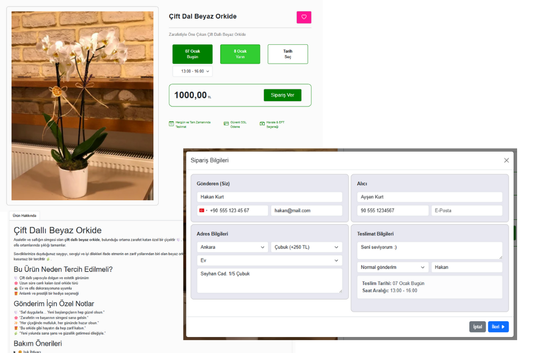The width and height of the screenshot is (538, 353).
Task: Open the 13:00 - 16:00 time slot dropdown
Action: pos(192,72)
